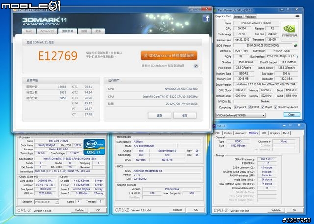
Task: Click the X79 Extreme6/GB model field
Action: (155, 146)
